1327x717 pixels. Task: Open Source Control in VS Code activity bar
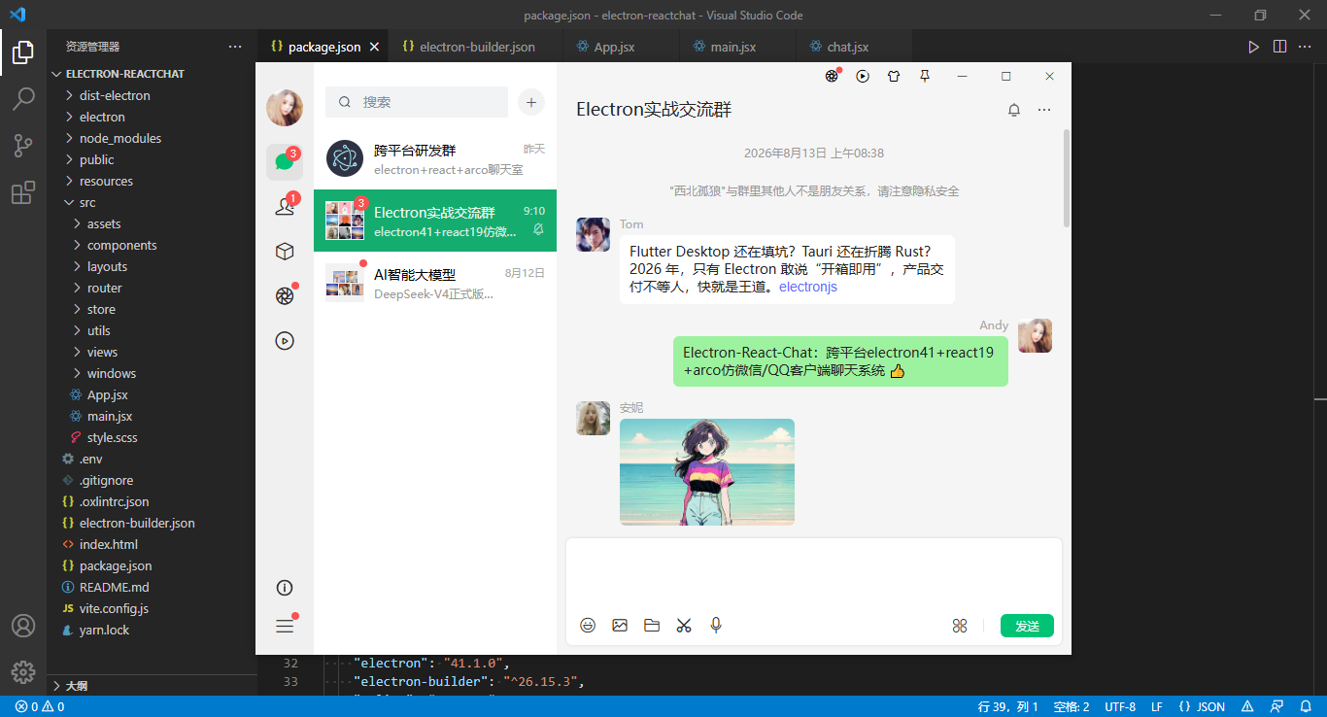coord(23,146)
